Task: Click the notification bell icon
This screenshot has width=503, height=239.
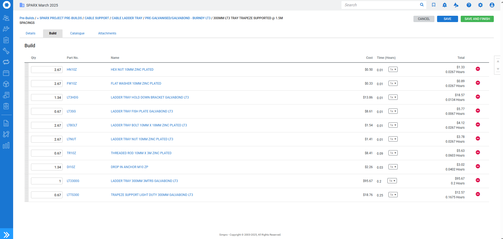Action: pyautogui.click(x=444, y=5)
